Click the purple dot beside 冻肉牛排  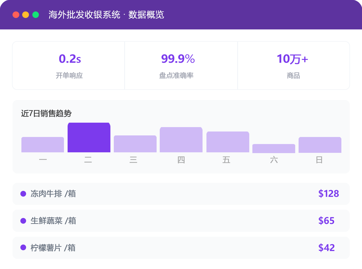click(23, 194)
